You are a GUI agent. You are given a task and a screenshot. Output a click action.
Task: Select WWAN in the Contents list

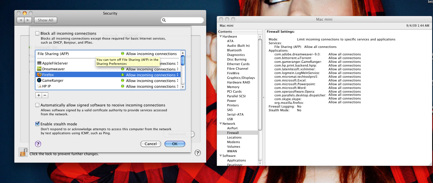click(232, 151)
